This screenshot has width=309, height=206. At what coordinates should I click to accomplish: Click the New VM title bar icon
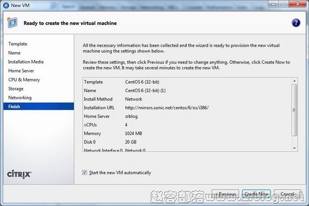[6, 6]
